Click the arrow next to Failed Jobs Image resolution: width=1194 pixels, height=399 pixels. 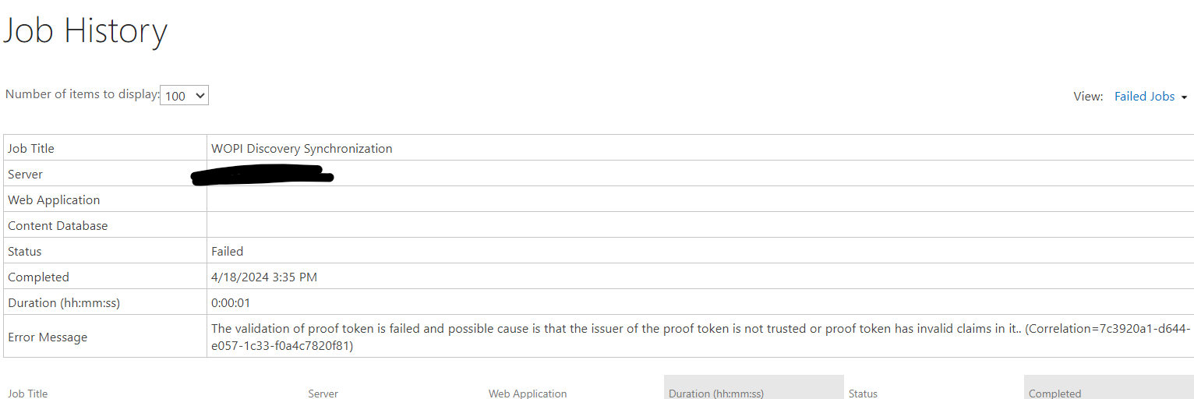[x=1184, y=97]
